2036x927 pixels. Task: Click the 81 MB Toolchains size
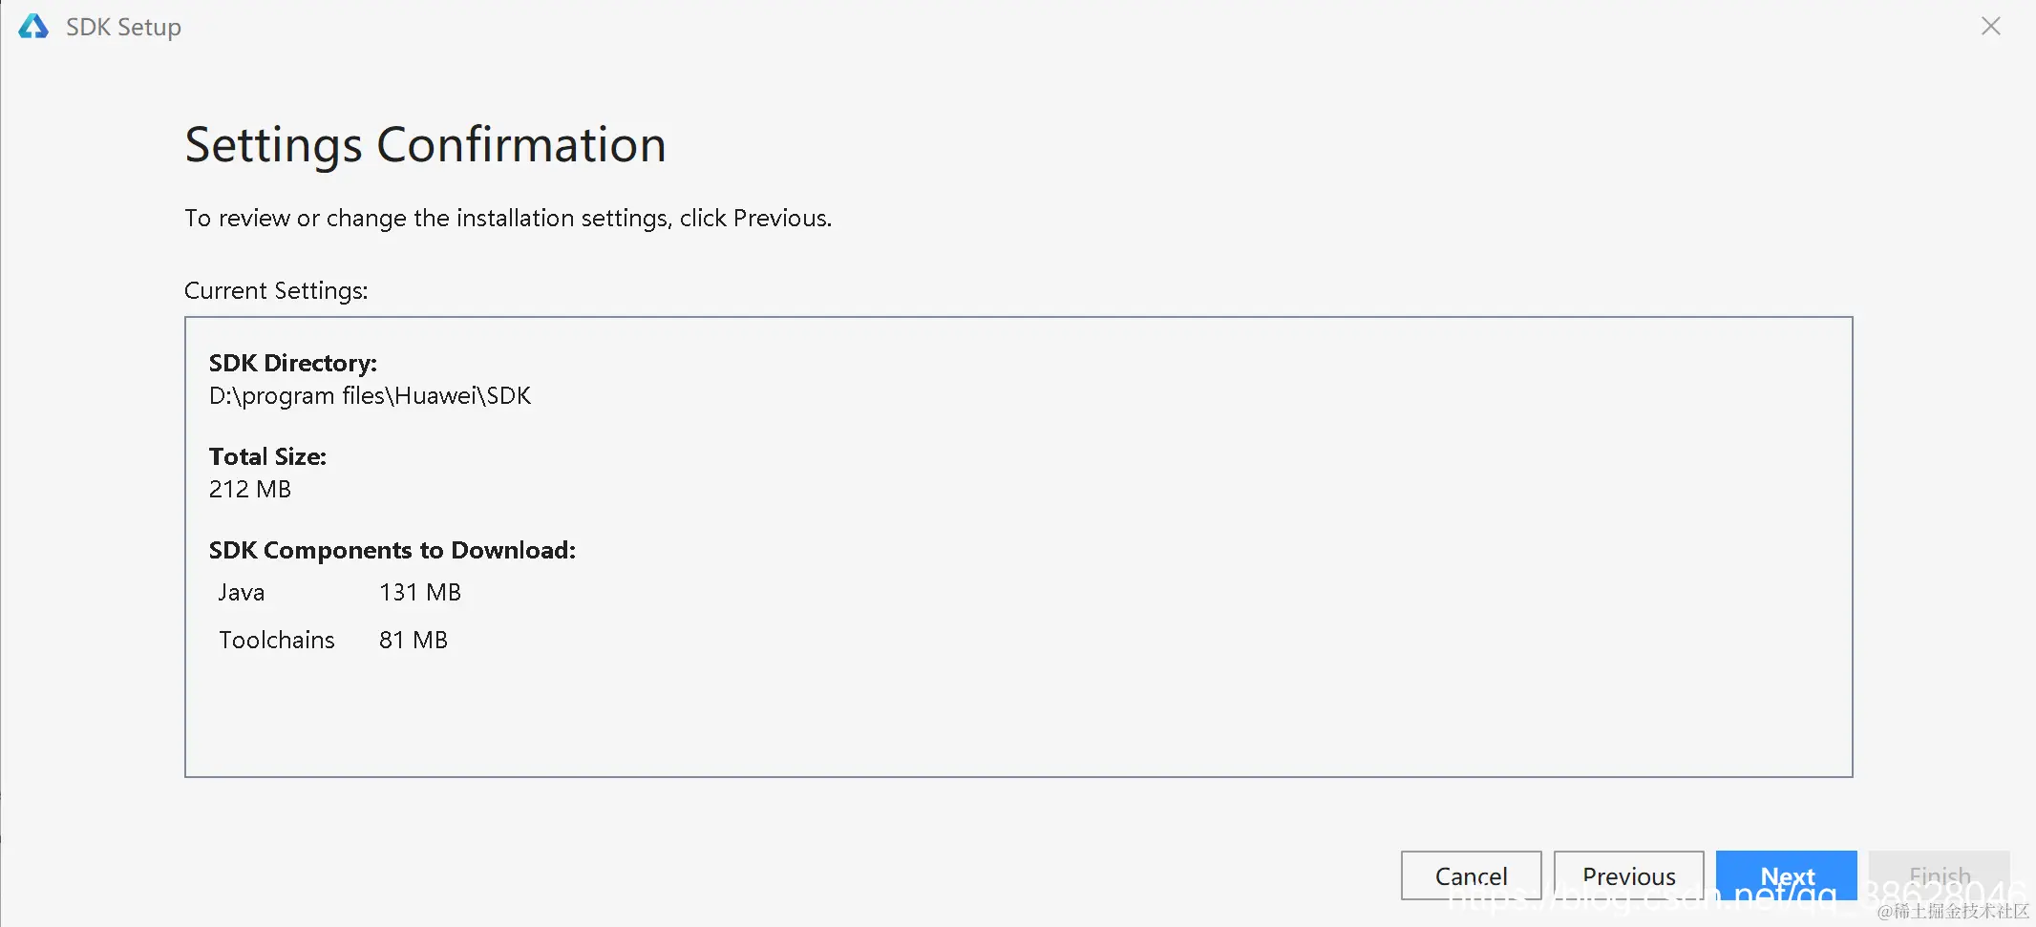tap(414, 640)
